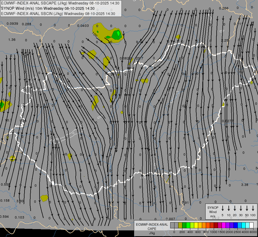Click the 0.266 value on the map
This screenshot has height=237, width=258.
[x=224, y=8]
